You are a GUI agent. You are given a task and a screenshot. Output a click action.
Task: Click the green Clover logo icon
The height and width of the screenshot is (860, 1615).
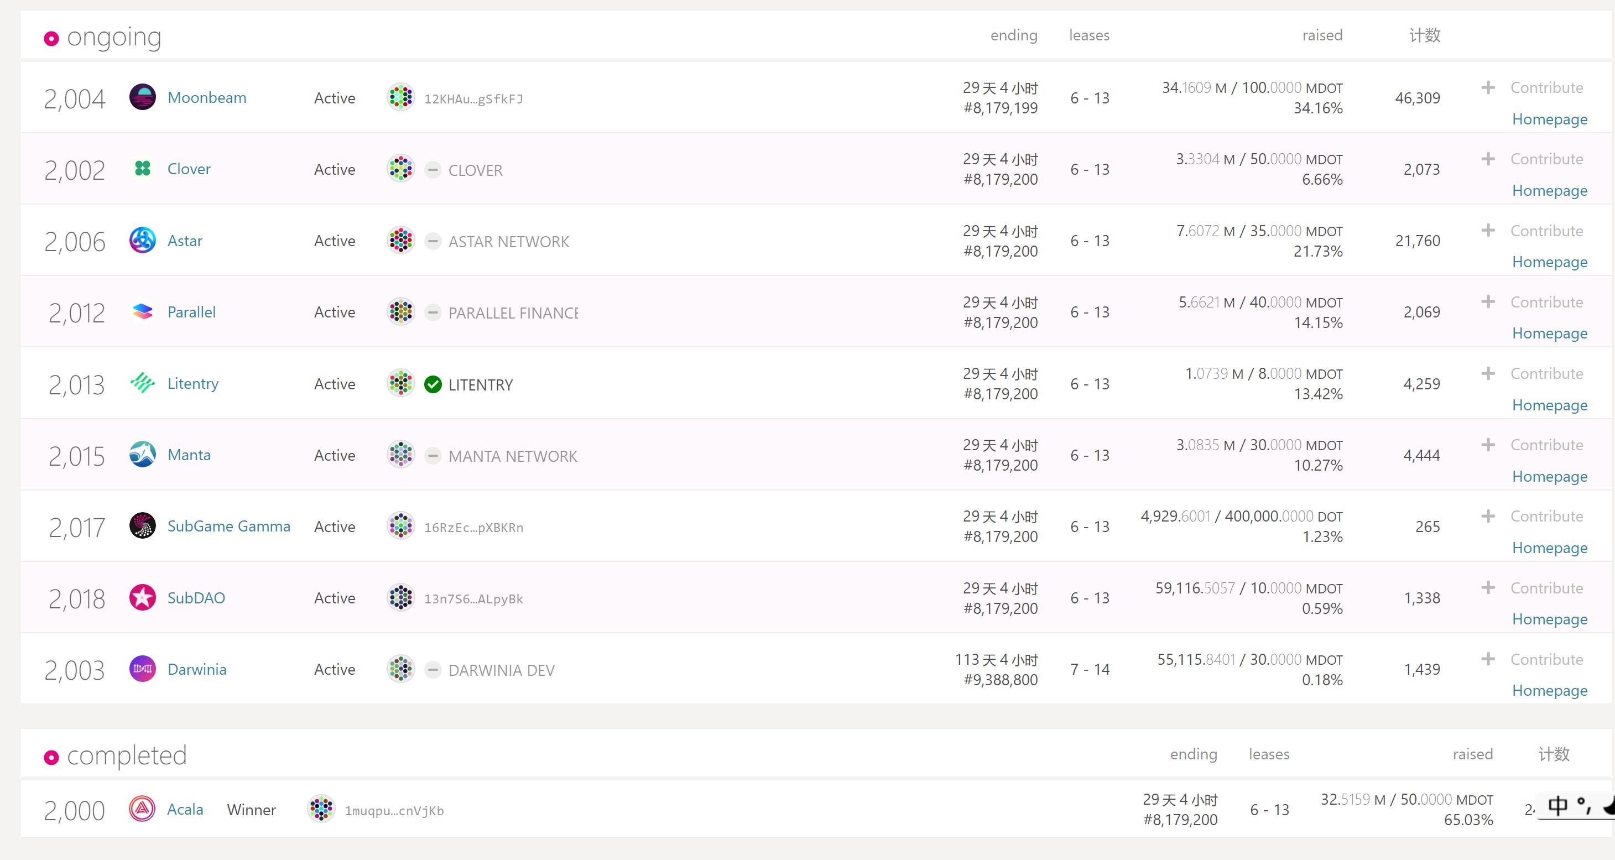click(x=142, y=169)
